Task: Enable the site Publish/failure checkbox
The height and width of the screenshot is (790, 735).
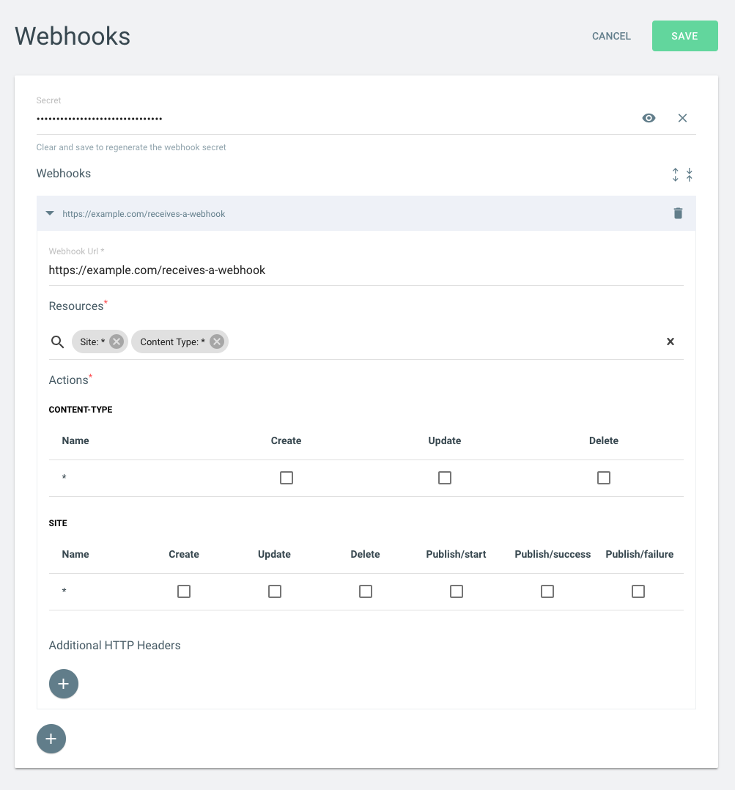Action: point(638,591)
